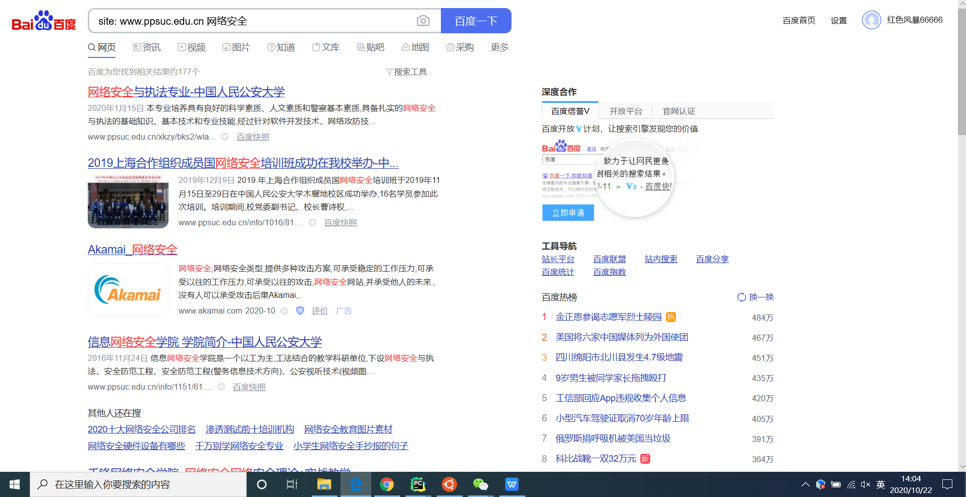The image size is (966, 497).
Task: Open Google Chrome from the taskbar
Action: tap(387, 484)
